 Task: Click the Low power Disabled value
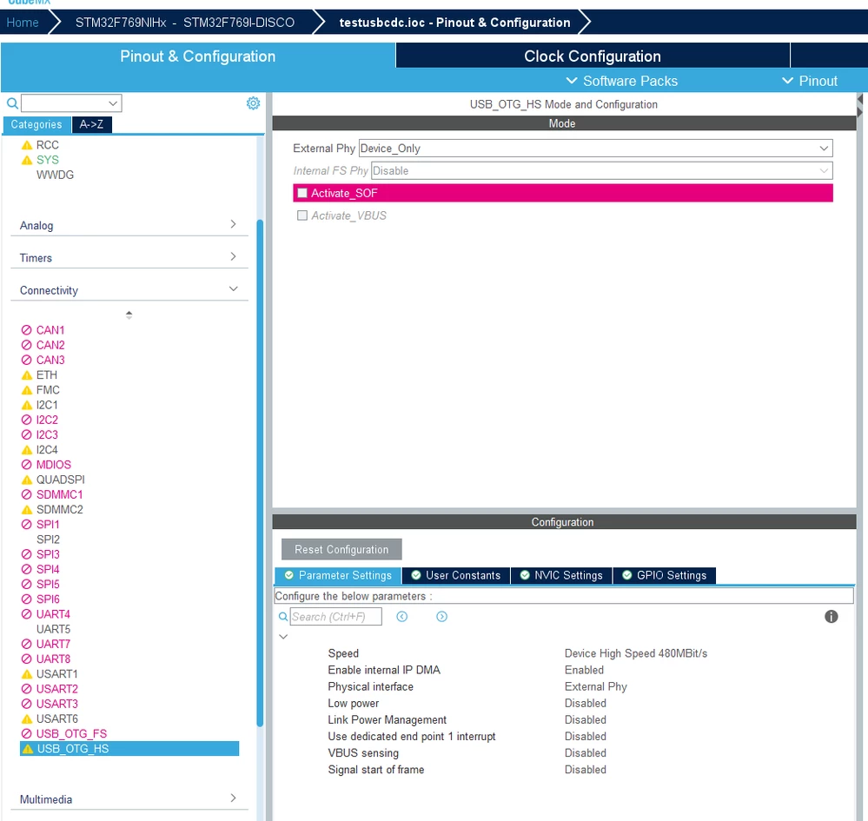click(585, 703)
